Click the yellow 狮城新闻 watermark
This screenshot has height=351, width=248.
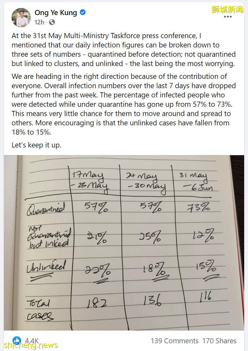(x=227, y=9)
